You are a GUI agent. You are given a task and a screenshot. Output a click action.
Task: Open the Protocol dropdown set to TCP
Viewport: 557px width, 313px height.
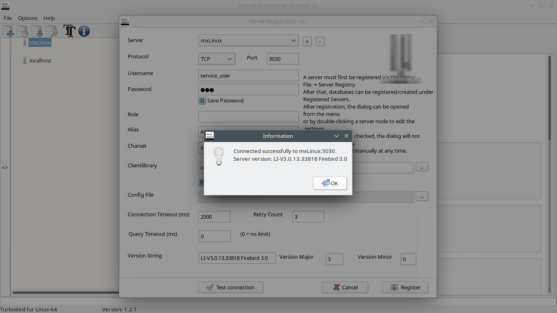pos(217,59)
